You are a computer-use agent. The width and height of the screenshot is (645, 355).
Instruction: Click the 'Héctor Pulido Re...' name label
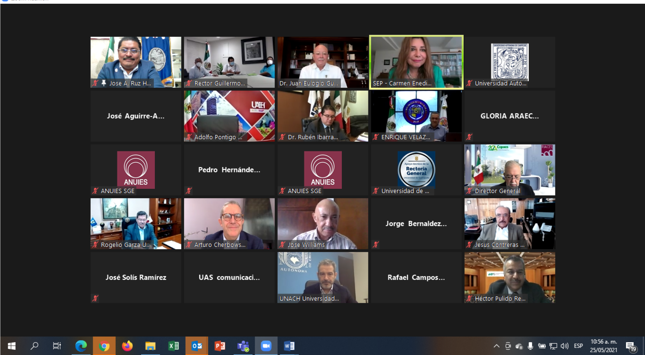click(501, 299)
